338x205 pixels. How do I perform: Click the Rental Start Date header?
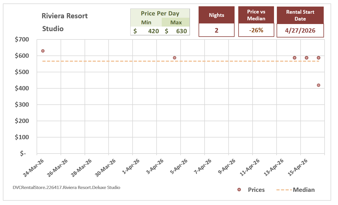(300, 15)
